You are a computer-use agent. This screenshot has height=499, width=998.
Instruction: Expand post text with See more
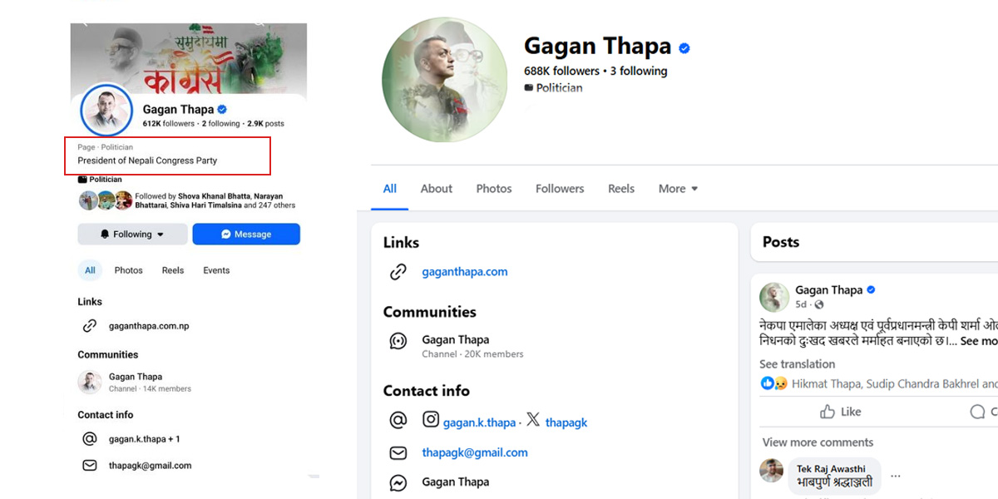click(x=980, y=341)
